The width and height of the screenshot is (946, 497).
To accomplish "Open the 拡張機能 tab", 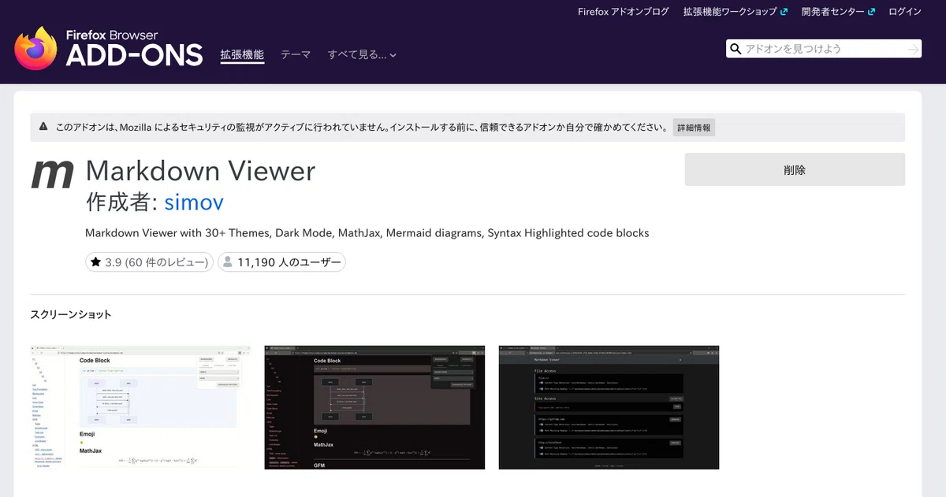I will tap(242, 55).
